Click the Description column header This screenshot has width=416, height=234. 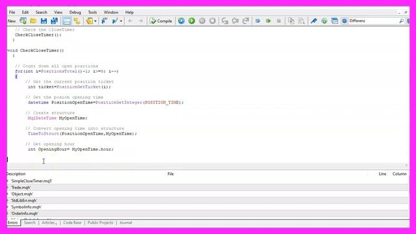(x=16, y=174)
